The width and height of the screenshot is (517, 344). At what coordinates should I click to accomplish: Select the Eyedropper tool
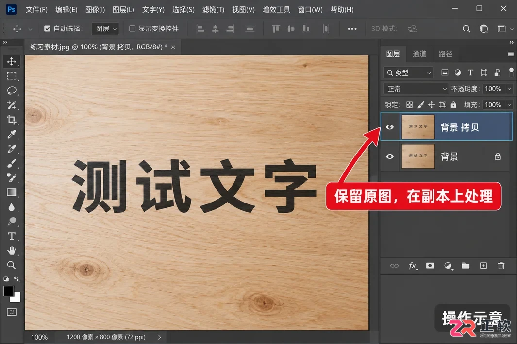click(x=12, y=134)
